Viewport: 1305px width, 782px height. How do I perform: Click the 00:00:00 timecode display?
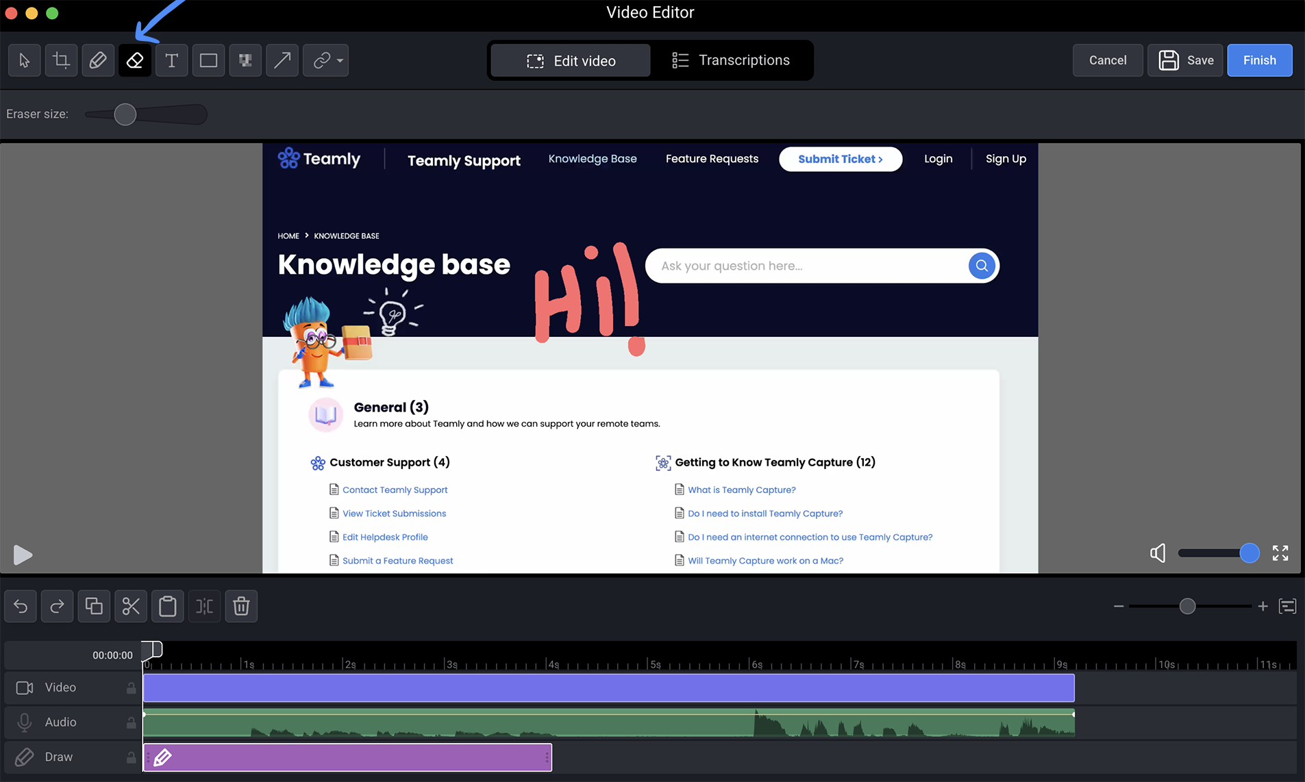tap(112, 655)
